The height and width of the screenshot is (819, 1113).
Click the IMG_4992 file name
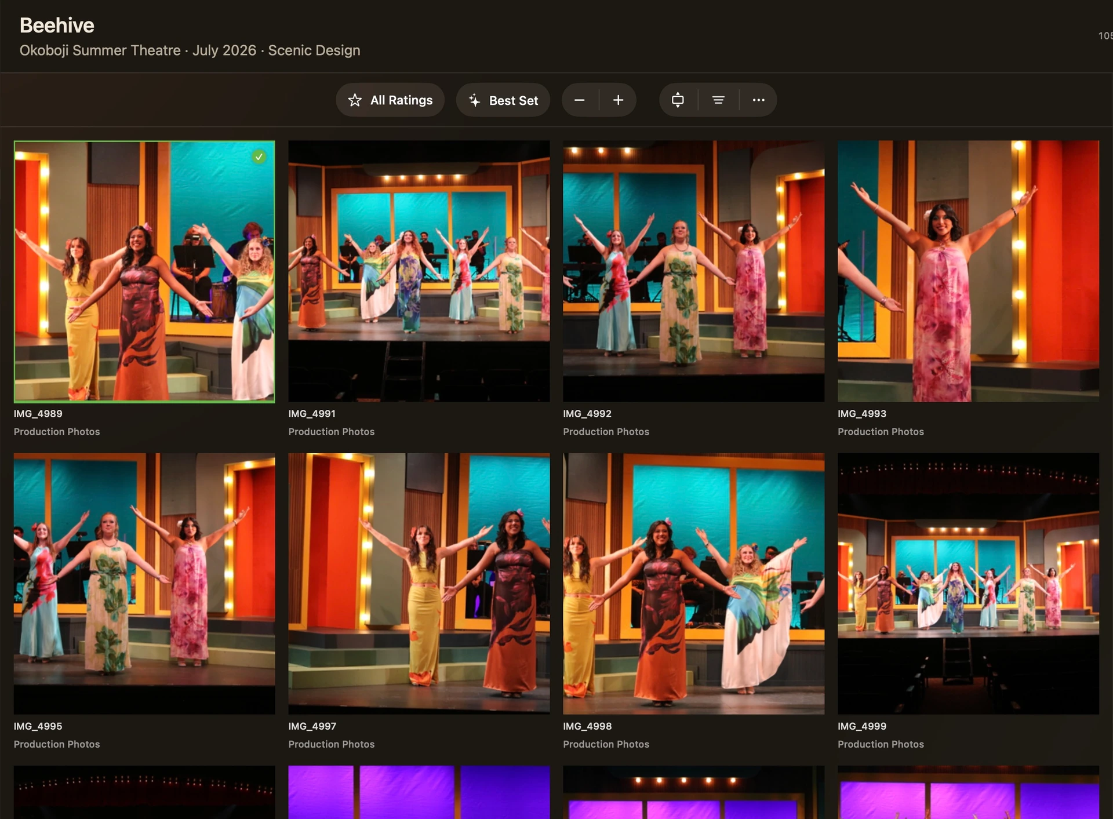click(x=587, y=414)
